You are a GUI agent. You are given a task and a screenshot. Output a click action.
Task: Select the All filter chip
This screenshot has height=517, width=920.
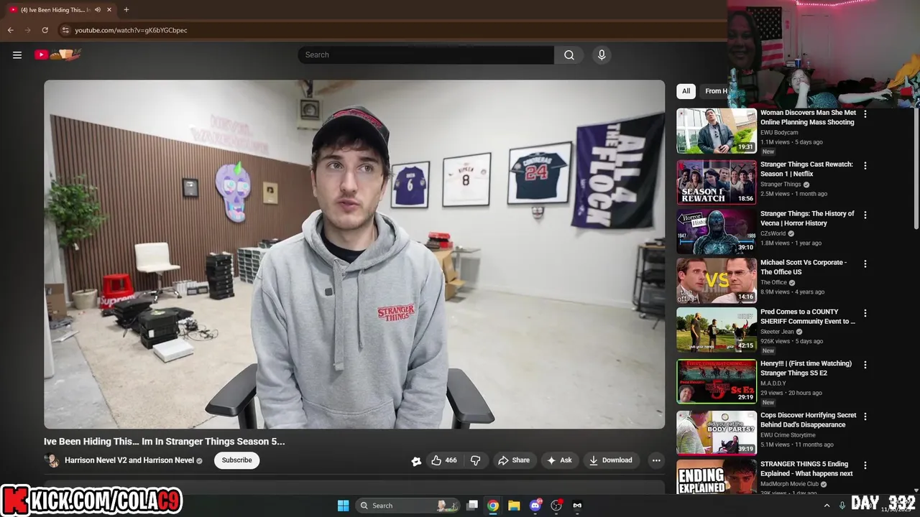pyautogui.click(x=686, y=91)
